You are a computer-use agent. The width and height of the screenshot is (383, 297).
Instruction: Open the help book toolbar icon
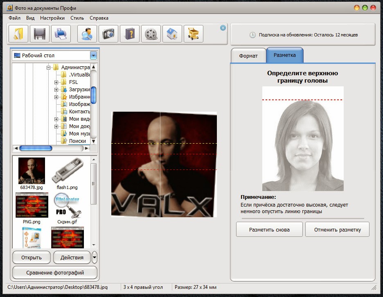click(130, 34)
